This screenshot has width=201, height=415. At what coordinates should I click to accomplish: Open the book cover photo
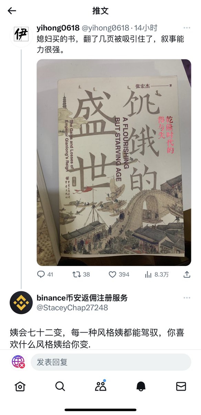tap(114, 163)
